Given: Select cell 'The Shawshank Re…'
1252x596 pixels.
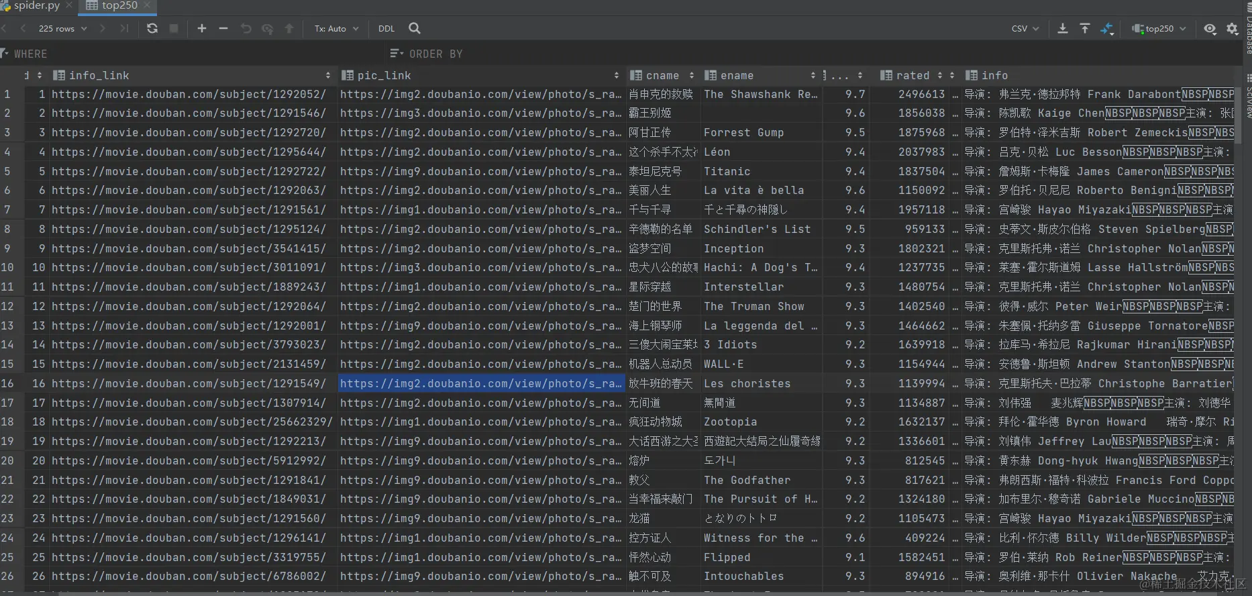Looking at the screenshot, I should click(761, 94).
